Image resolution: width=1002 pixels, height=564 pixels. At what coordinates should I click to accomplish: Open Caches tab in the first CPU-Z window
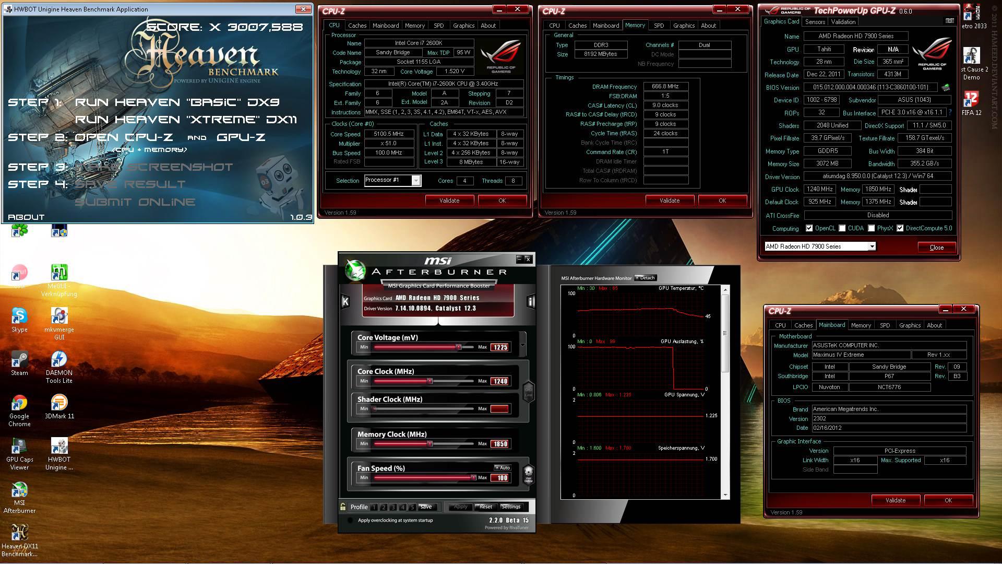pyautogui.click(x=357, y=25)
